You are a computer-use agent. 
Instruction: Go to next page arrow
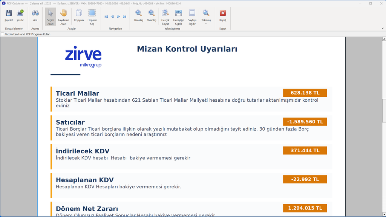click(118, 17)
